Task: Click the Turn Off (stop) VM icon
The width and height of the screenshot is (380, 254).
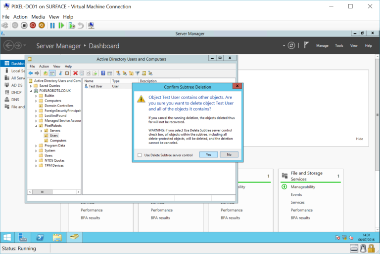Action: point(24,25)
